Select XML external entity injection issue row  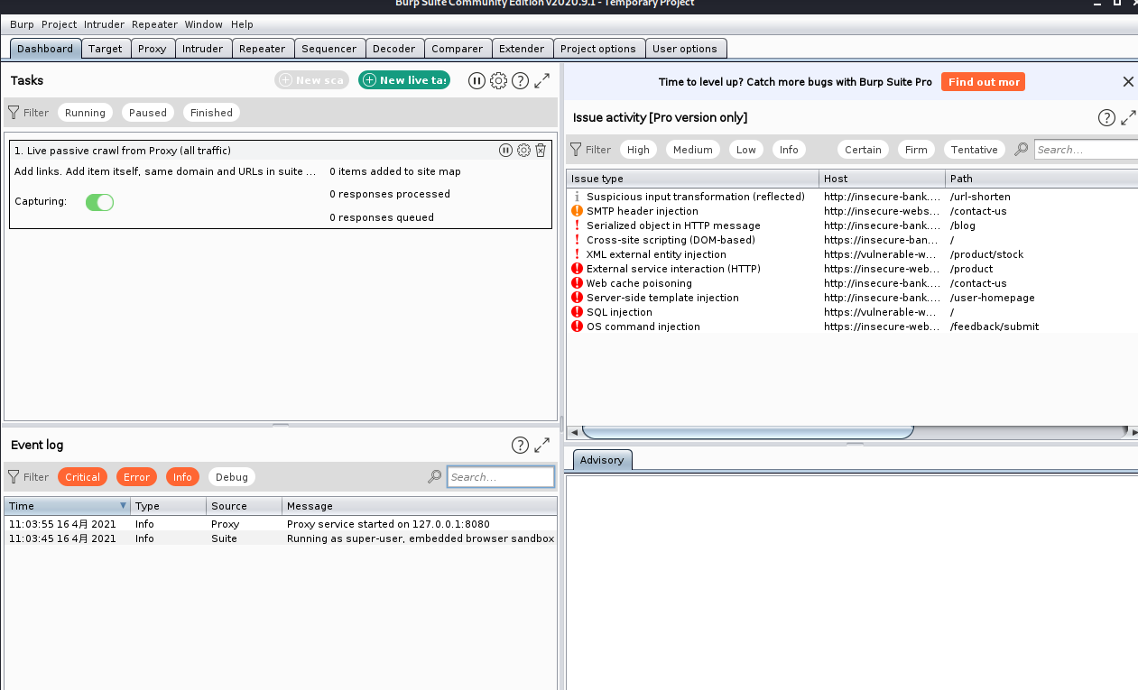852,254
